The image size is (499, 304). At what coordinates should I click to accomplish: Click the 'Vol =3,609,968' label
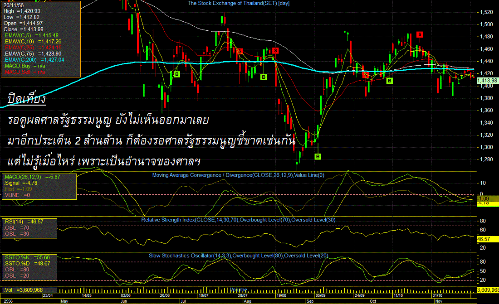(24, 290)
